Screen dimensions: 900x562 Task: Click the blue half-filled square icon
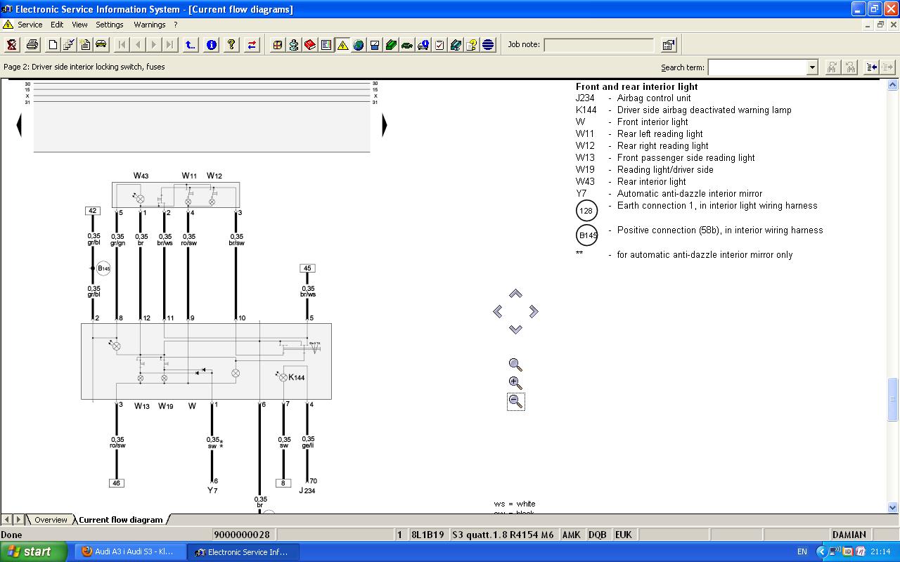(375, 45)
